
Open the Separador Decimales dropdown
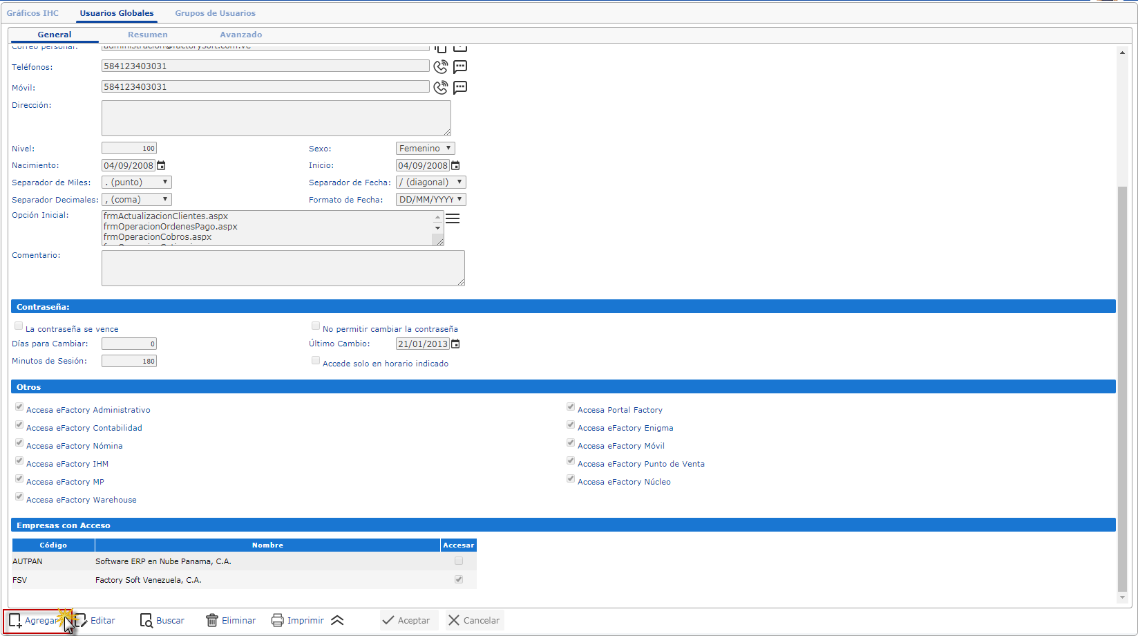click(x=137, y=200)
